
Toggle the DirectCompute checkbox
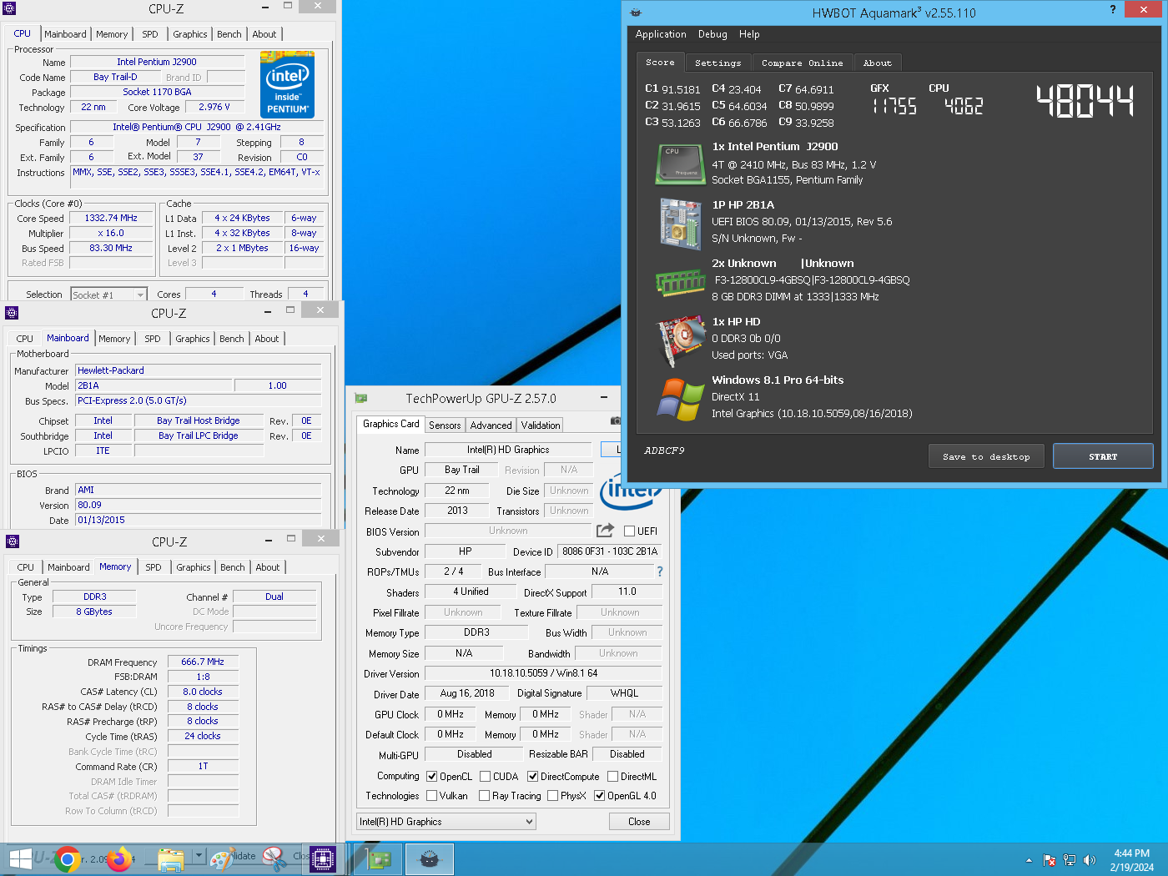533,777
